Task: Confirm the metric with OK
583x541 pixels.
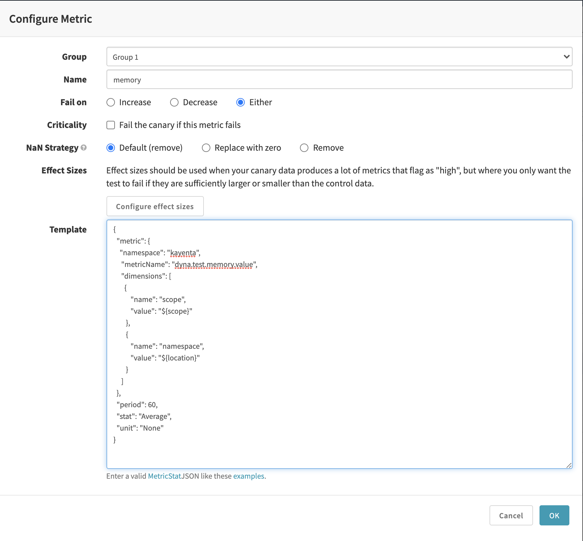Action: pyautogui.click(x=554, y=515)
